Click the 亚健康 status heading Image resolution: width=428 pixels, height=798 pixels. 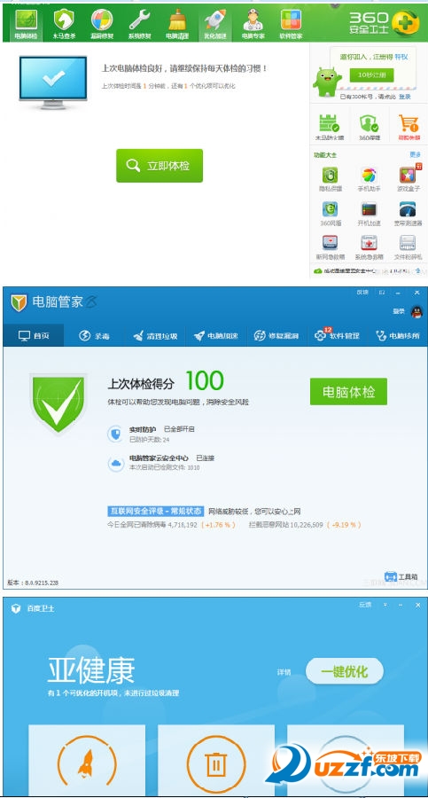[x=91, y=669]
